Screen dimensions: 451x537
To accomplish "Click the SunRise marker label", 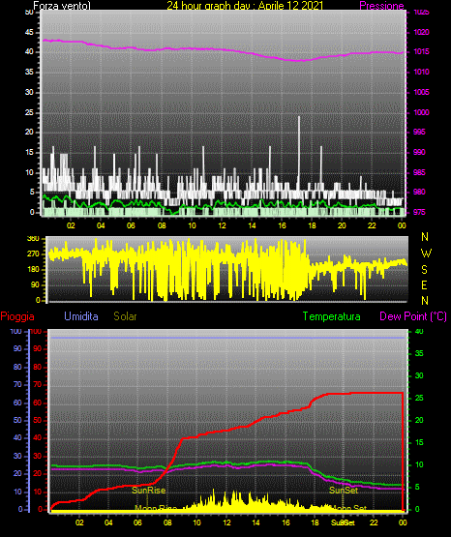I will (149, 491).
